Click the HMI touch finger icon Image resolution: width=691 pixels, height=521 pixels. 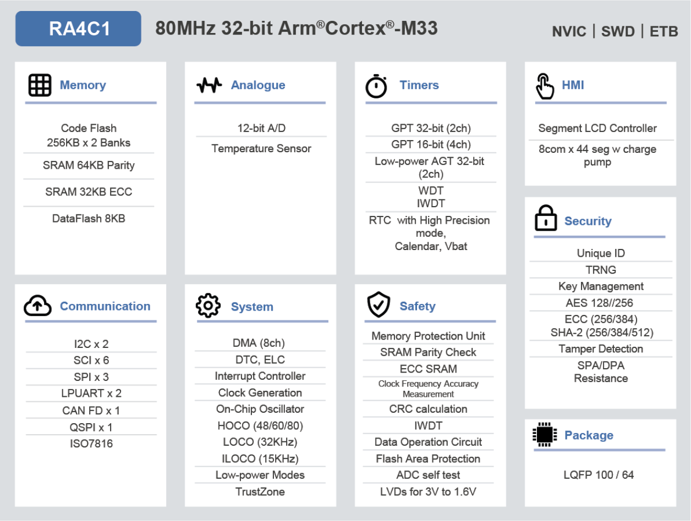pos(545,86)
